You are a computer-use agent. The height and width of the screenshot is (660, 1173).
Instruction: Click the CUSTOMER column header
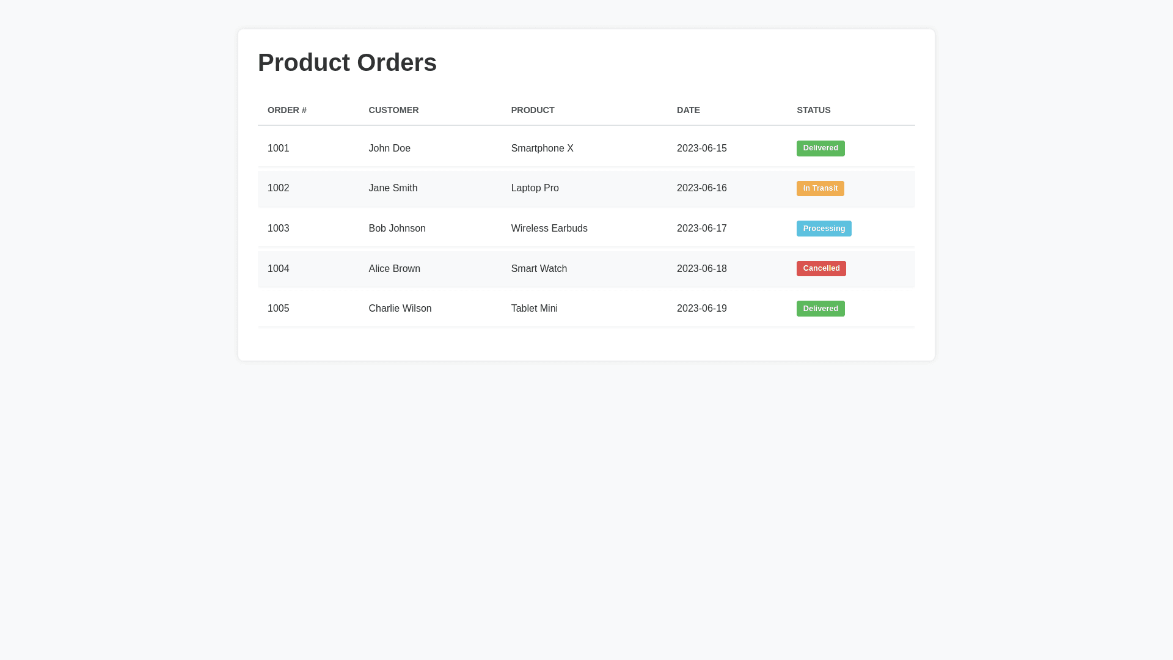pos(393,110)
